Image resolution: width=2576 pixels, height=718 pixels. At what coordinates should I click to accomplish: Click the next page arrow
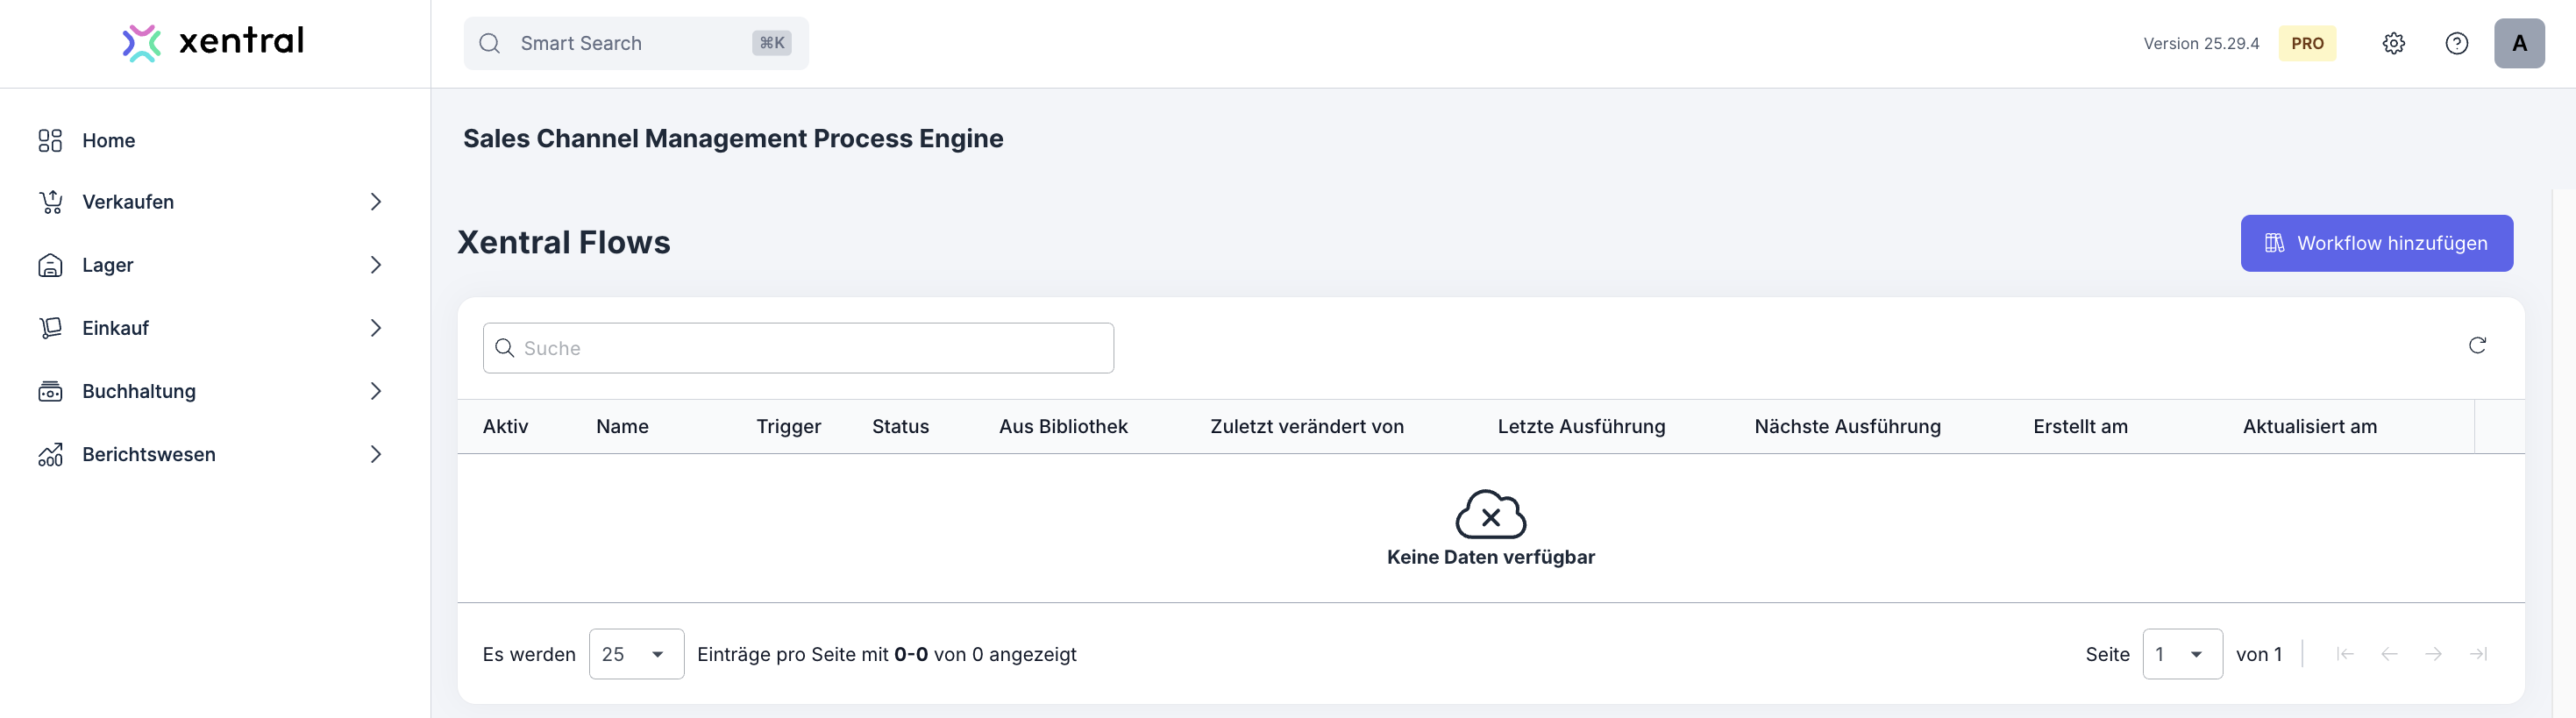coord(2433,654)
